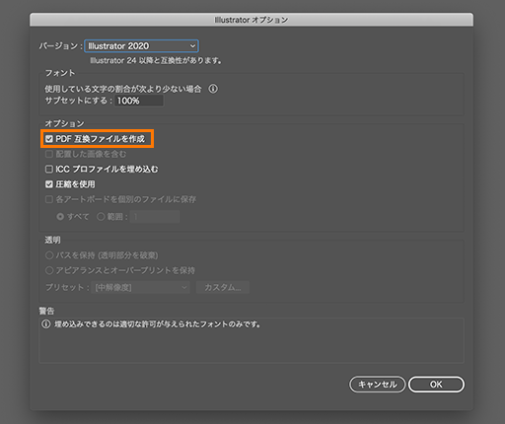Click the warning info icon in 警告 box
The width and height of the screenshot is (505, 424).
point(46,324)
